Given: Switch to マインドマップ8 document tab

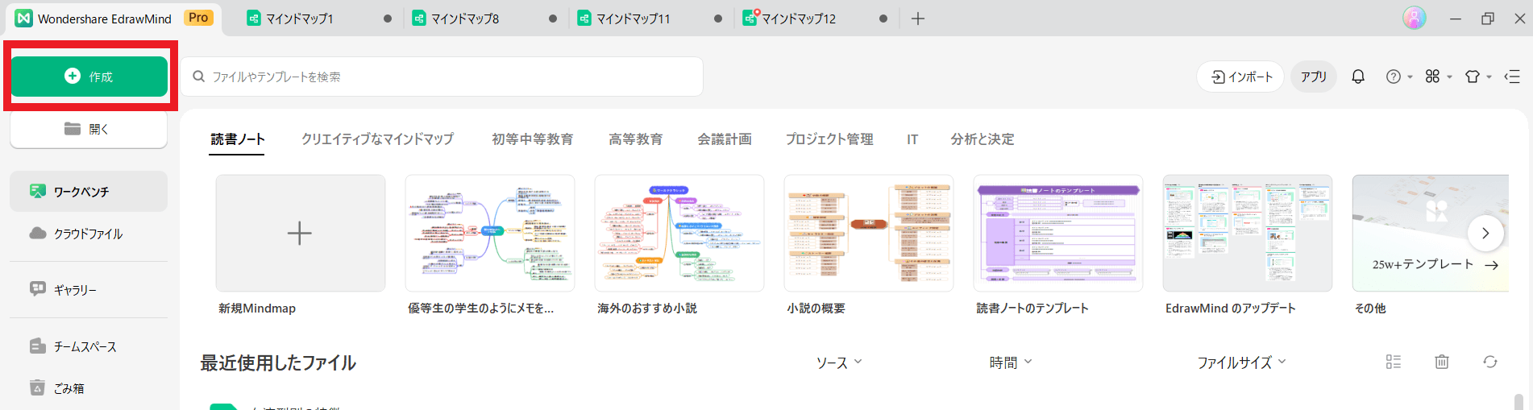Looking at the screenshot, I should click(465, 19).
